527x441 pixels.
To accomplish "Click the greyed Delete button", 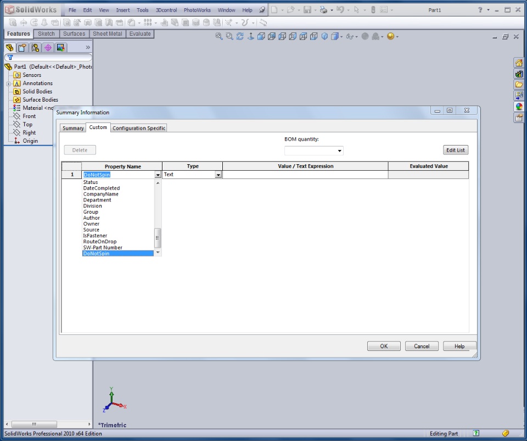I will coord(80,150).
